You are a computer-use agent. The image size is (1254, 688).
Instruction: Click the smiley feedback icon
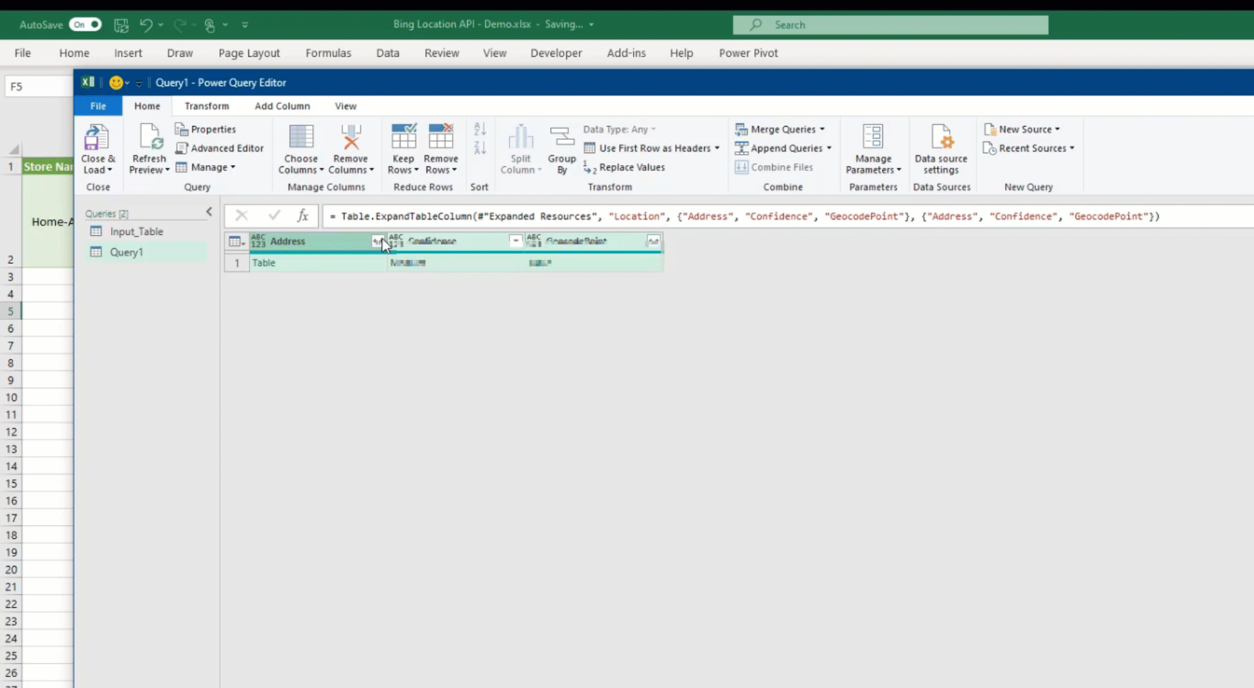pos(116,83)
